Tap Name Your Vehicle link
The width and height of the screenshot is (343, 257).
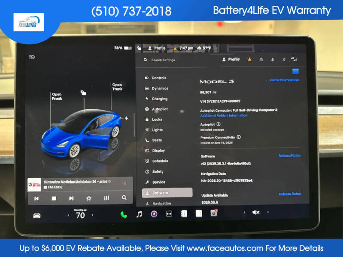point(284,80)
